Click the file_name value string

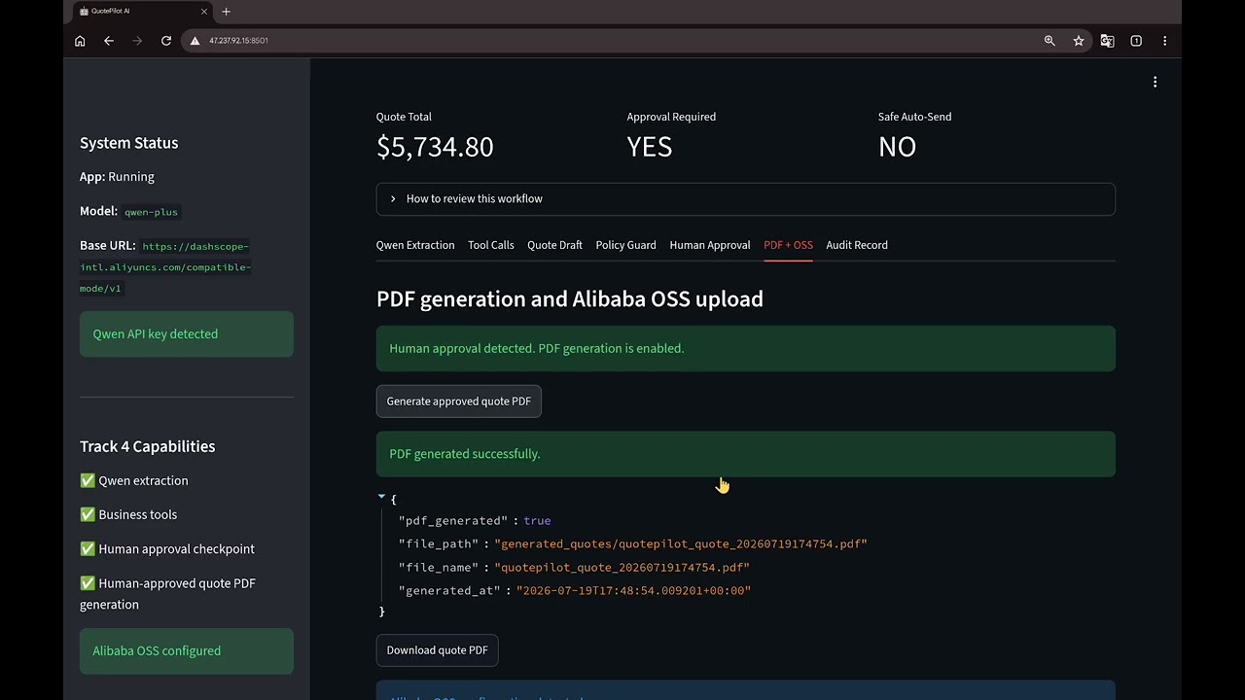622,568
